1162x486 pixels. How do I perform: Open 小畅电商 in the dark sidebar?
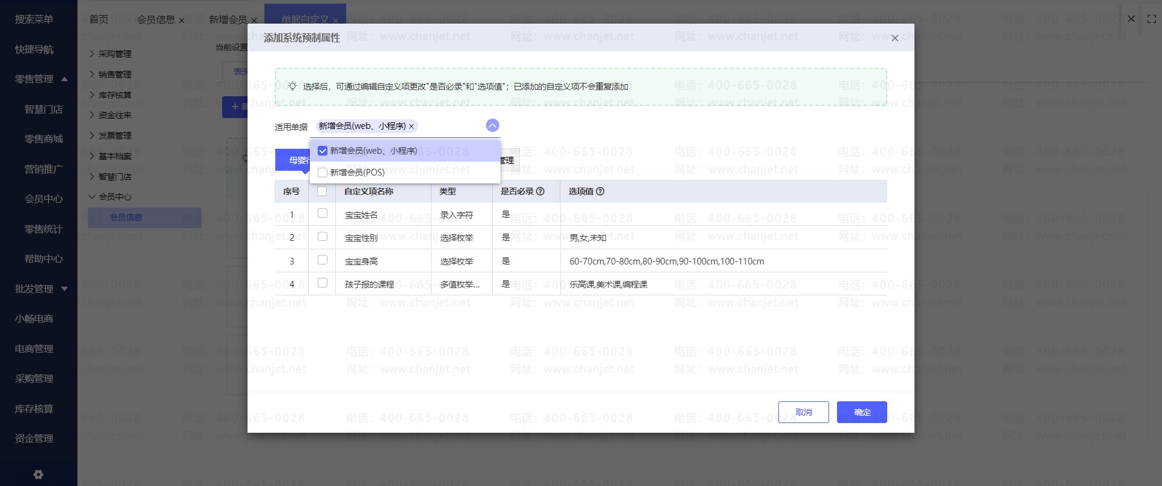click(x=34, y=319)
